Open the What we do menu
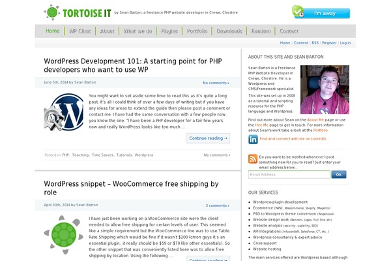Screen dimensions: 391x261 tap(138, 31)
